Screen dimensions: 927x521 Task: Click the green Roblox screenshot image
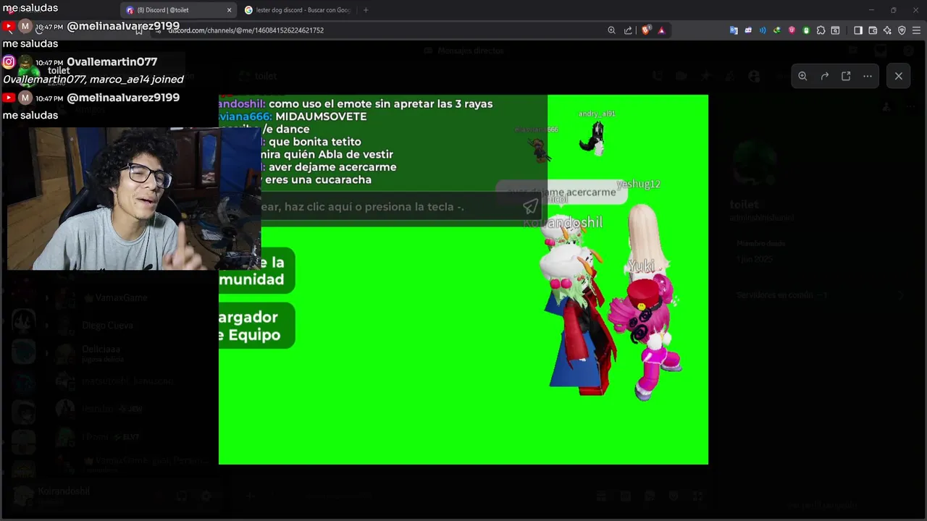tap(463, 279)
